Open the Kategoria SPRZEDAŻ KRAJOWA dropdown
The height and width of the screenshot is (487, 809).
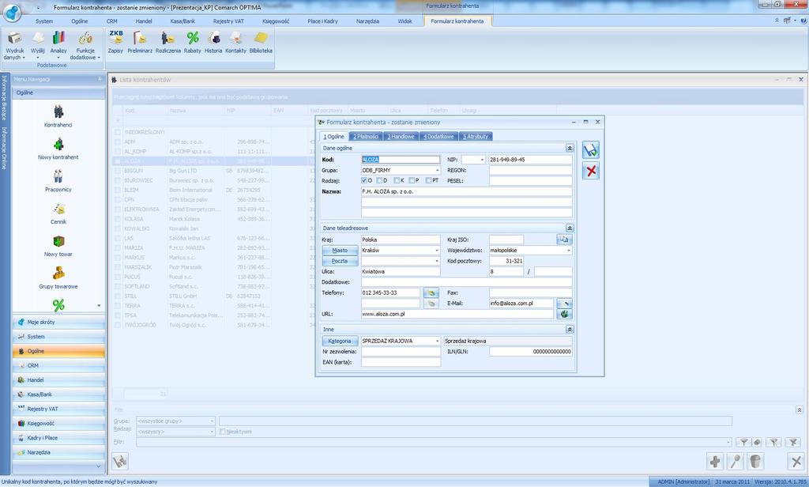437,341
